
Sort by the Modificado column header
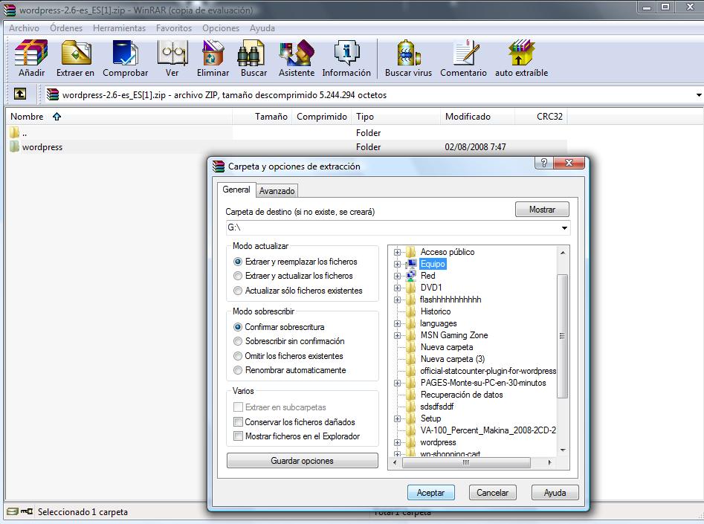(x=477, y=116)
